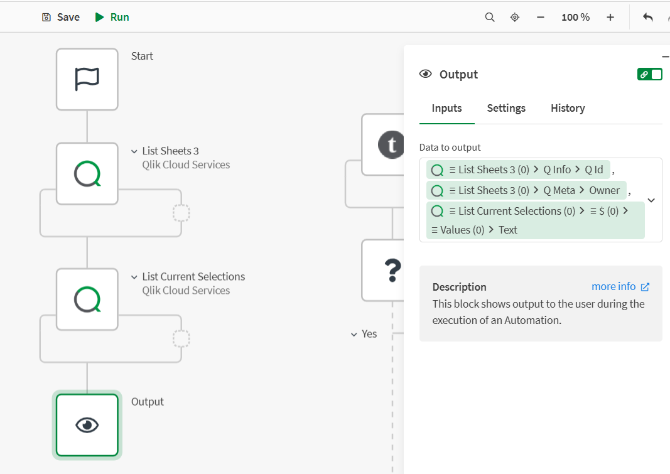Screen dimensions: 670x474
Task: Select the List Current Selections Qlik block icon
Action: pos(87,299)
